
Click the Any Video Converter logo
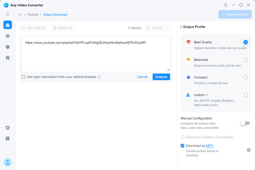click(x=6, y=5)
